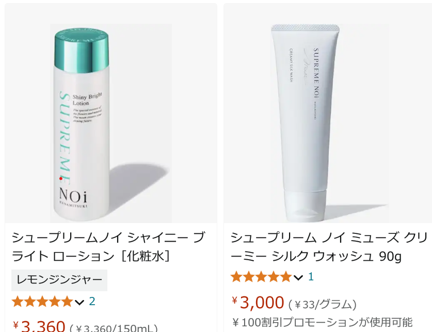Screen dimensions: 432x332
Task: Click the ¥3,360/150mL unit price text
Action: [x=114, y=328]
